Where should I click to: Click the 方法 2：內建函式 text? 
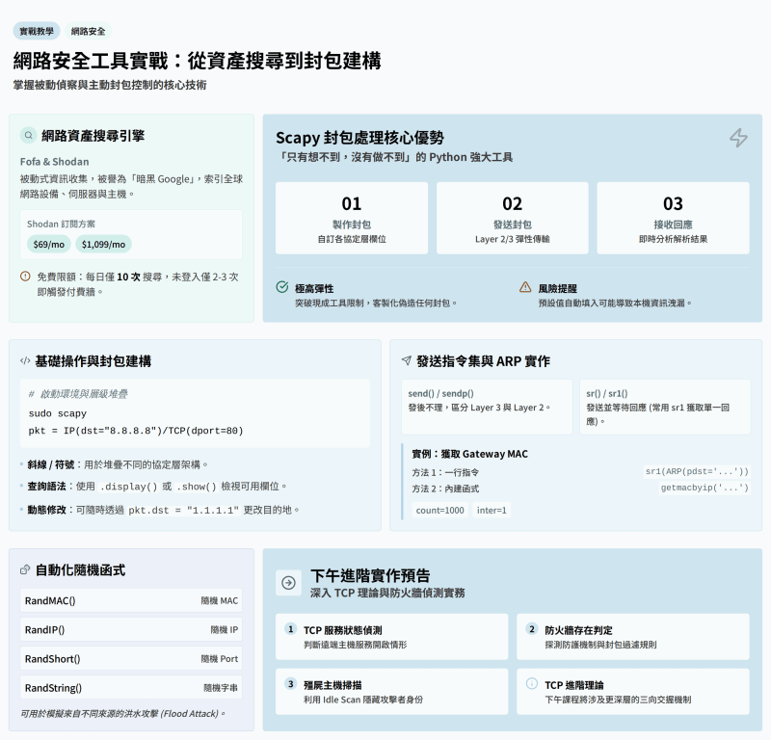tap(445, 489)
